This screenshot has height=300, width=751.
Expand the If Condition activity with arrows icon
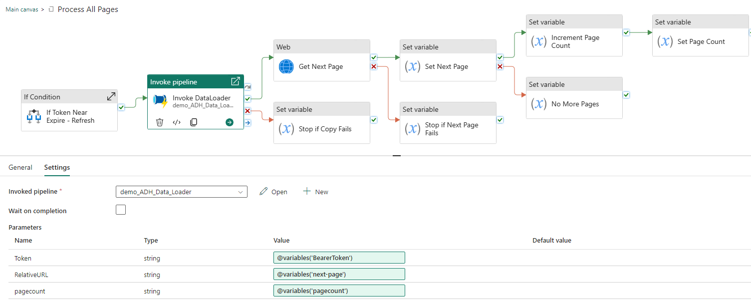click(111, 96)
